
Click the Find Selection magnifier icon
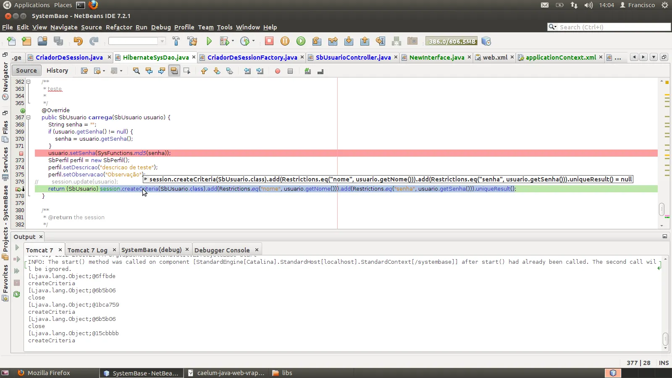pyautogui.click(x=136, y=71)
